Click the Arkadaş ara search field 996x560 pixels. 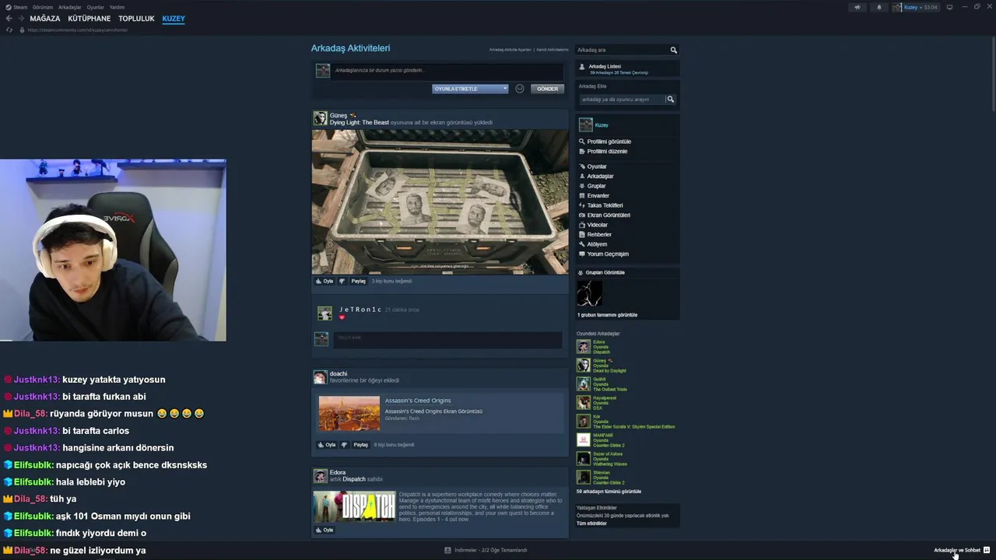click(622, 50)
